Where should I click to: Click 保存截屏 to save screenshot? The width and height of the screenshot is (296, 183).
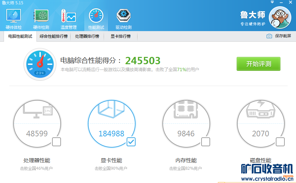[x=283, y=36]
